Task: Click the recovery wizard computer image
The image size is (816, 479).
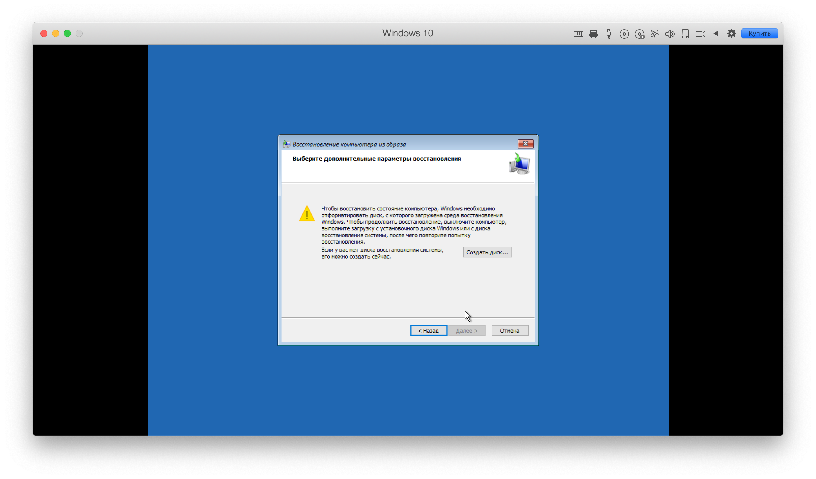Action: coord(519,164)
